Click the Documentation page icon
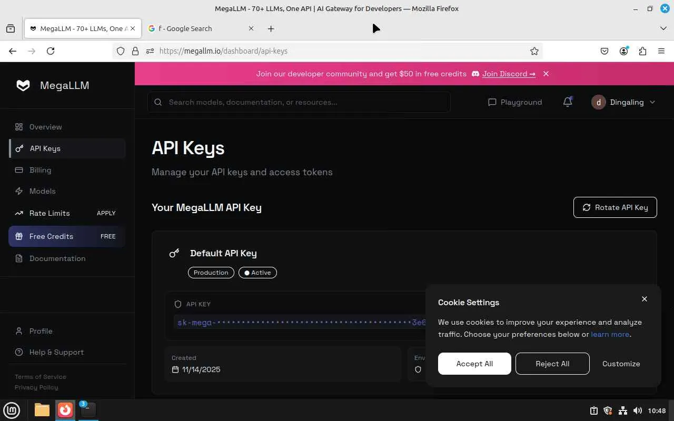 pos(19,258)
